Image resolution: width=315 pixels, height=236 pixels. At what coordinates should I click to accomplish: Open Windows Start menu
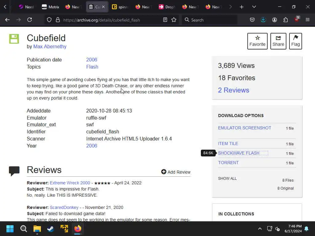(10, 229)
